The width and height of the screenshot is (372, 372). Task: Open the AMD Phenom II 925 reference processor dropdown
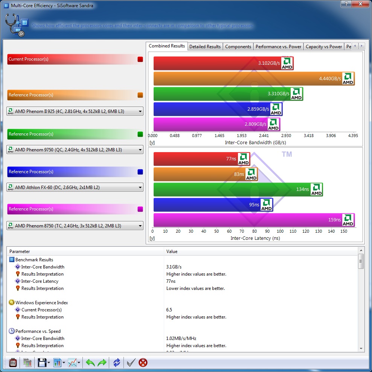75,111
